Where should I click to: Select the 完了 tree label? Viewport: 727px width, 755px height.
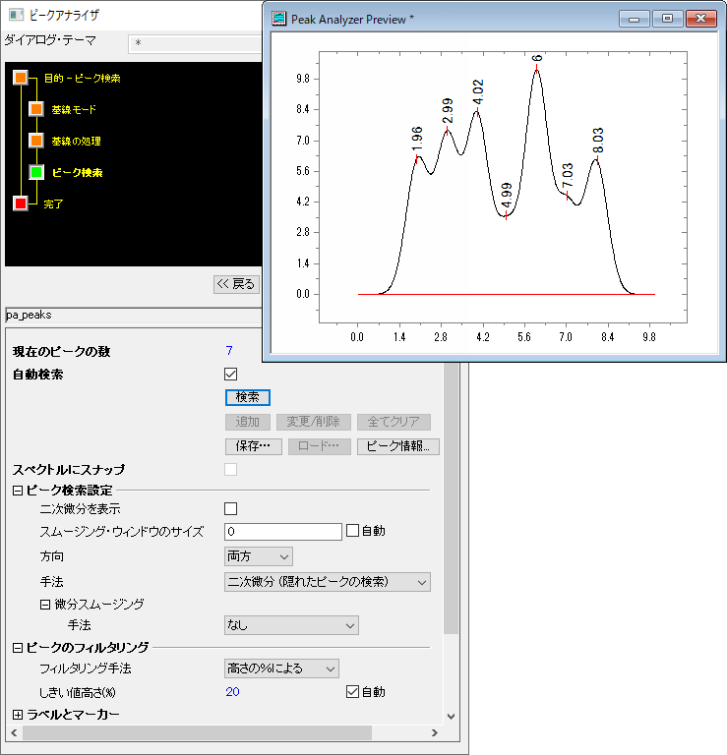pyautogui.click(x=53, y=204)
